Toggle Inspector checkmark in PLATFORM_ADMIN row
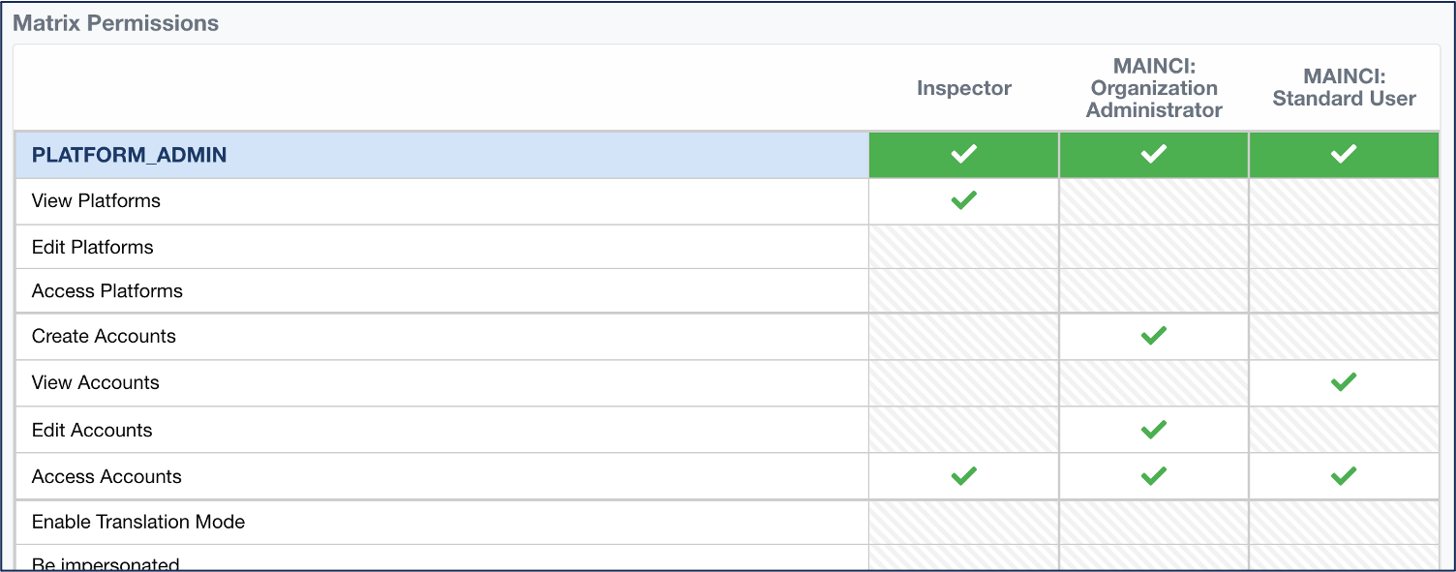The height and width of the screenshot is (572, 1456). pos(963,154)
